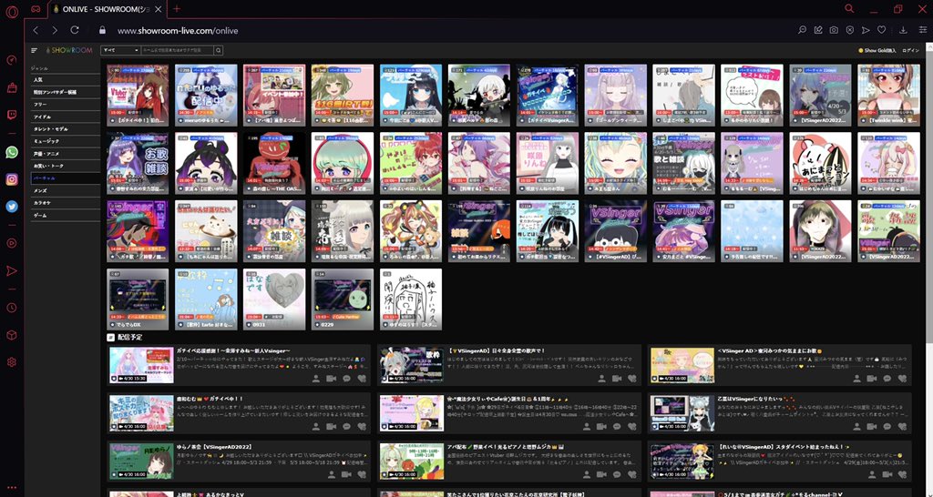Screen dimensions: 933x497
Task: Click the SHOWROOM logo
Action: pyautogui.click(x=69, y=51)
